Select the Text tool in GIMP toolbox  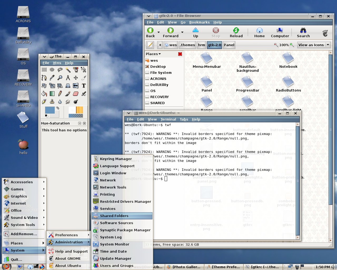coord(84,86)
